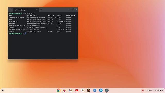Click the 'flatpak list' command text

click(30, 14)
